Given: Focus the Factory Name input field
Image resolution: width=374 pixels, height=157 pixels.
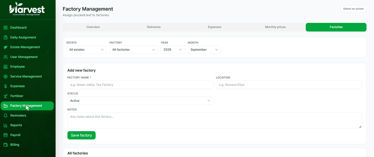Looking at the screenshot, I should pos(140,85).
